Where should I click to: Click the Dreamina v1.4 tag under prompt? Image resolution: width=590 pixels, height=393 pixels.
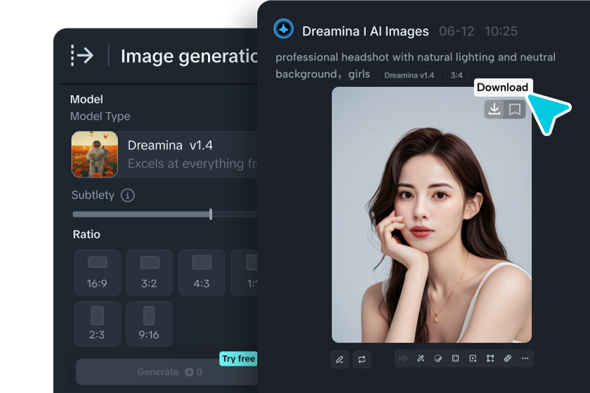pyautogui.click(x=409, y=75)
